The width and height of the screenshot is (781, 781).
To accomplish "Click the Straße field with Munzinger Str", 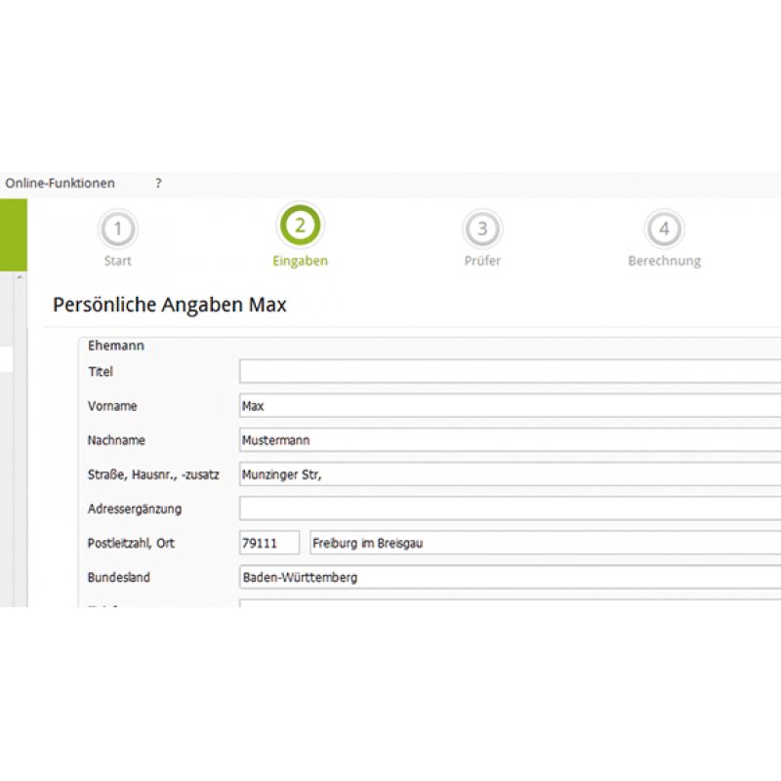I will click(x=439, y=474).
